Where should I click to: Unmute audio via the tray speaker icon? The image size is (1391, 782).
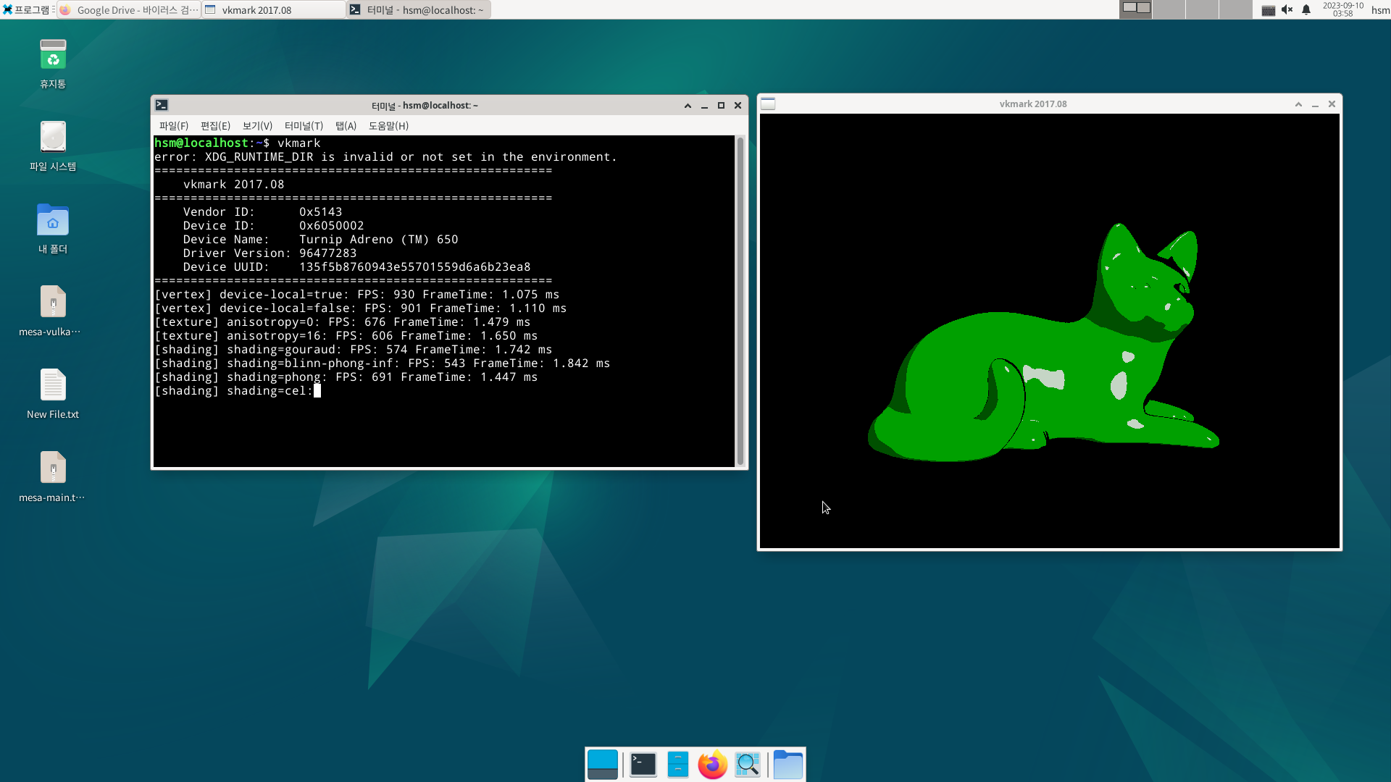(x=1287, y=9)
